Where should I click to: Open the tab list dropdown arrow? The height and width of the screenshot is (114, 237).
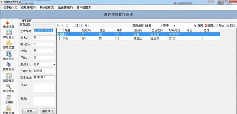point(232,21)
